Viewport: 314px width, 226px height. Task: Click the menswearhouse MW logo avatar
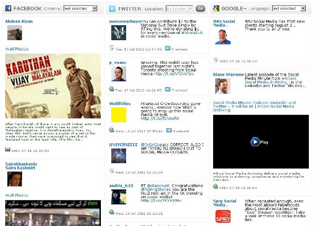(118, 32)
